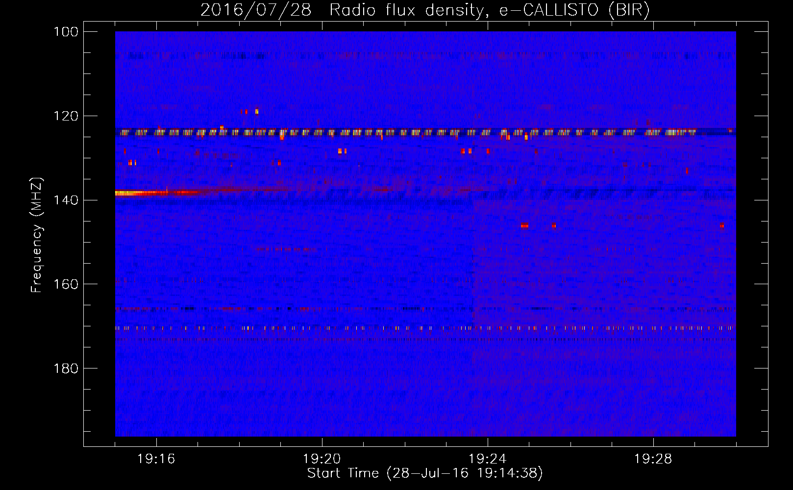The width and height of the screenshot is (793, 490).
Task: Click the plot title '2016/07/28 Radio flux density'
Action: [x=425, y=10]
